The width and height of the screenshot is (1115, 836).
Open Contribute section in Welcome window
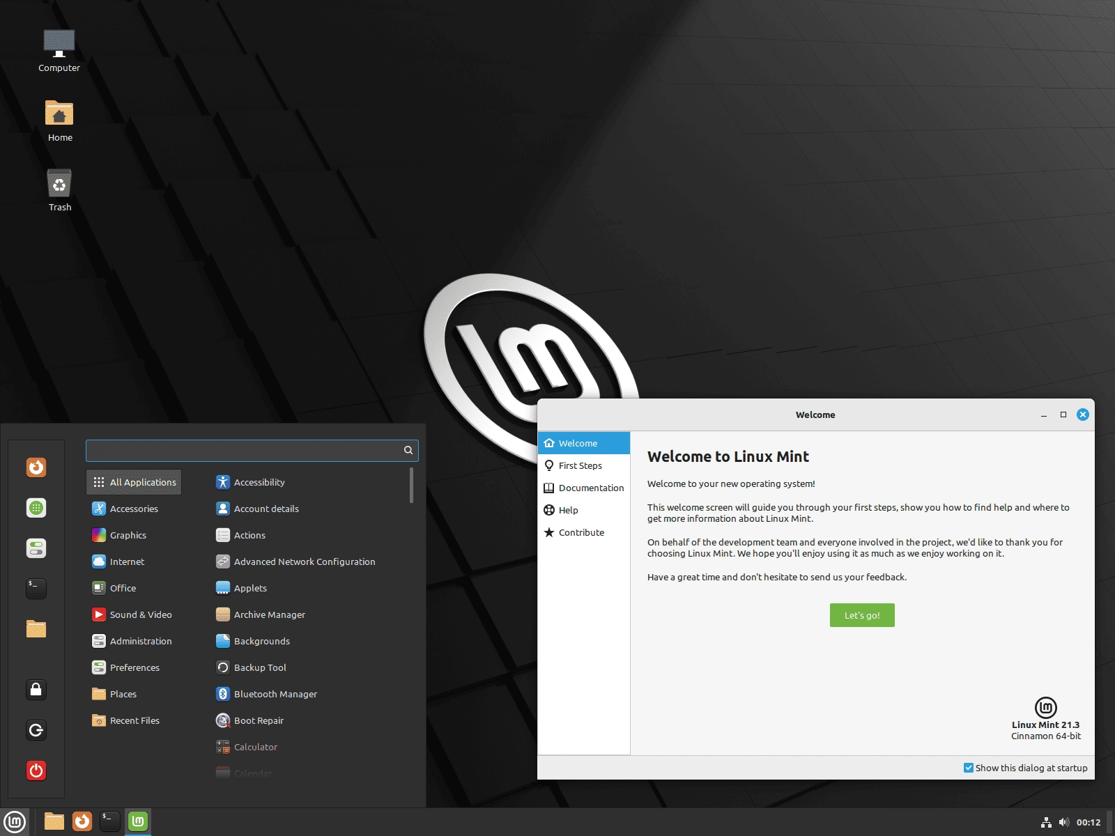(x=584, y=532)
